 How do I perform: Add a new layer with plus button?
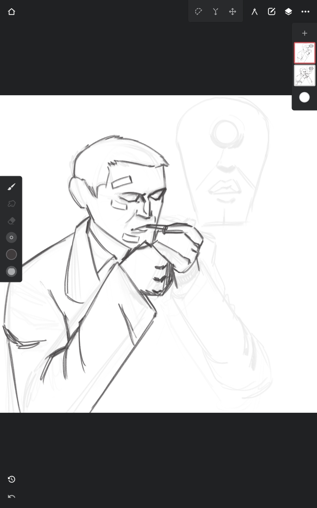coord(305,33)
